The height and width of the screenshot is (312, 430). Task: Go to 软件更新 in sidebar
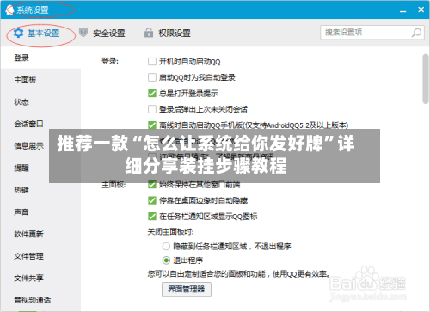click(x=40, y=234)
